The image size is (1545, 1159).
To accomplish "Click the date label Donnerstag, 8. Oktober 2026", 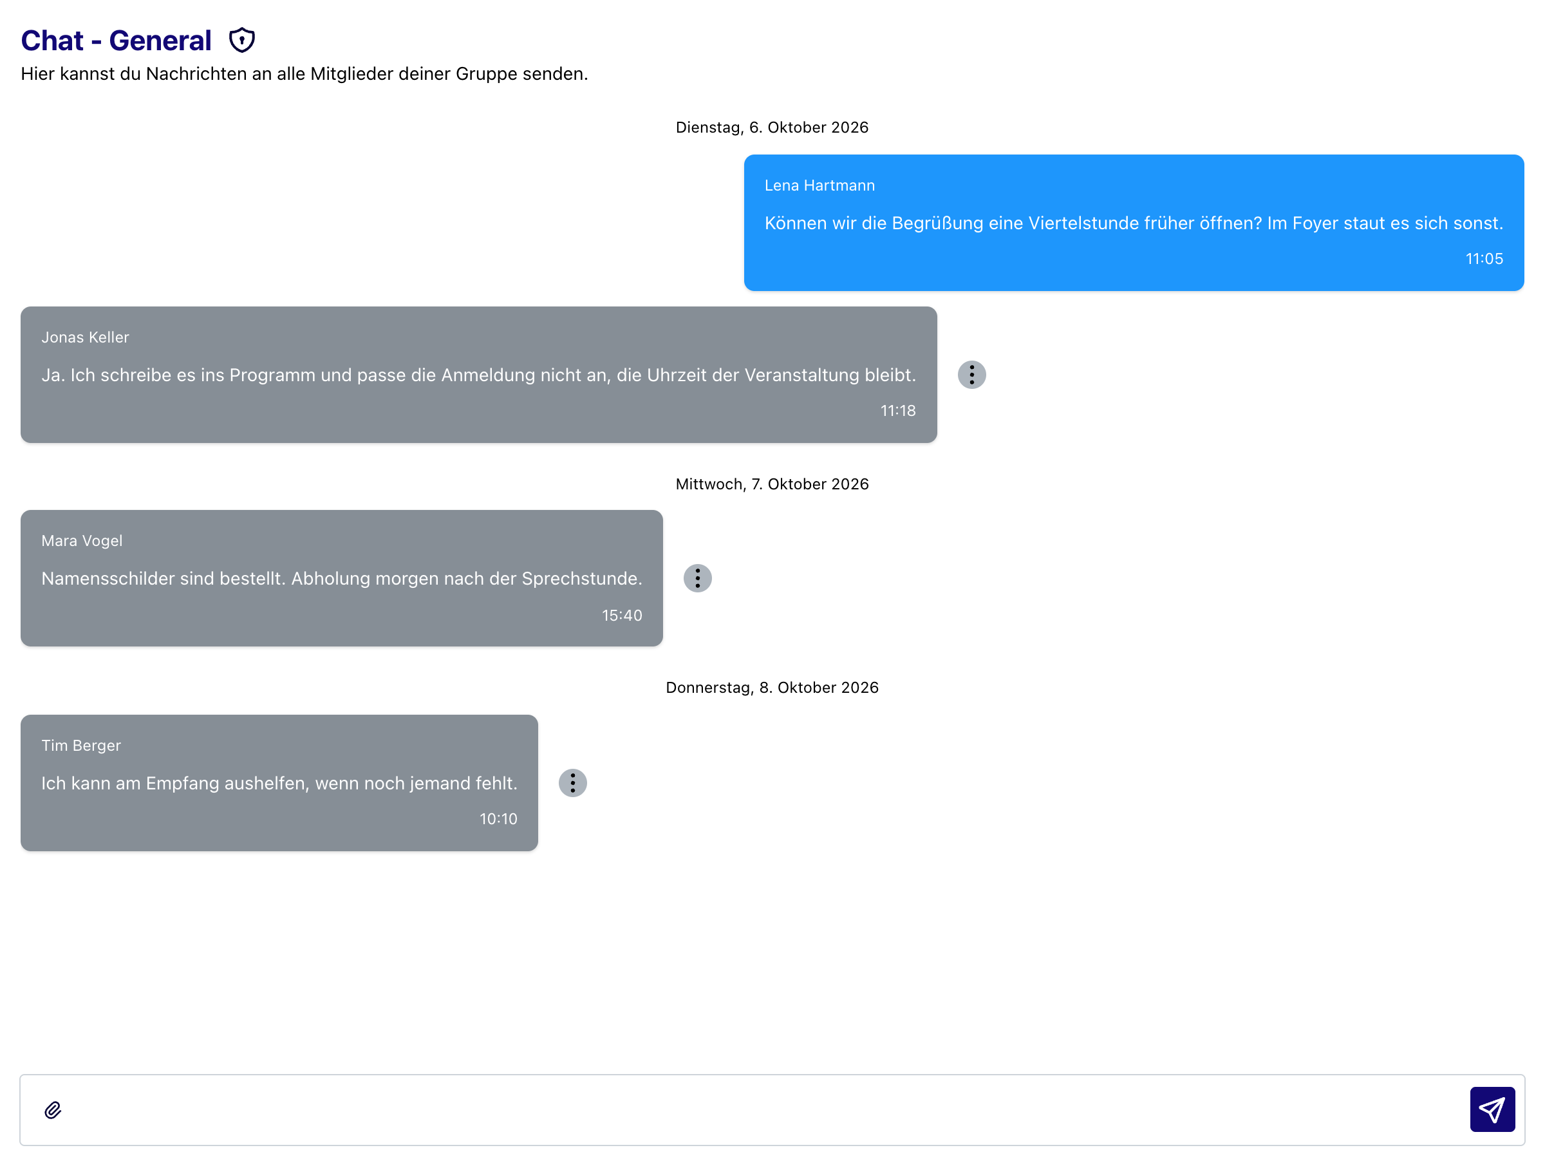I will pos(772,688).
